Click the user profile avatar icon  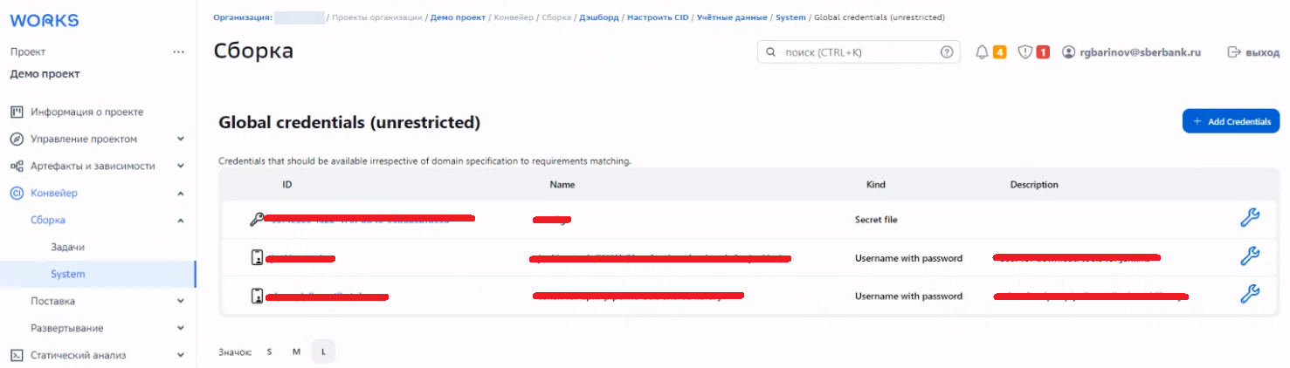pos(1068,52)
